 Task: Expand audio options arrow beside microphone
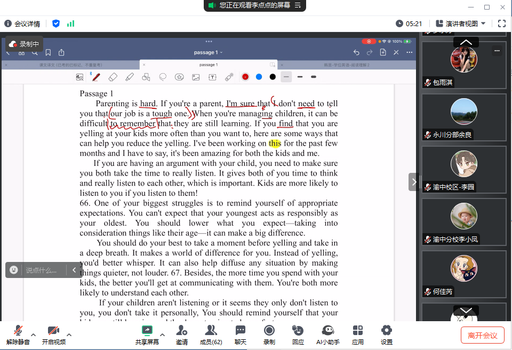pyautogui.click(x=34, y=335)
